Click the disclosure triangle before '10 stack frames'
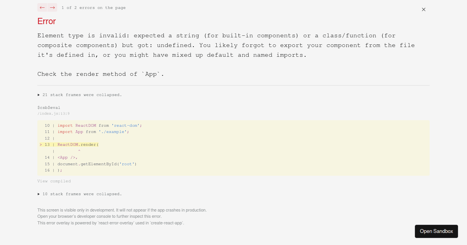467x245 pixels. click(39, 194)
